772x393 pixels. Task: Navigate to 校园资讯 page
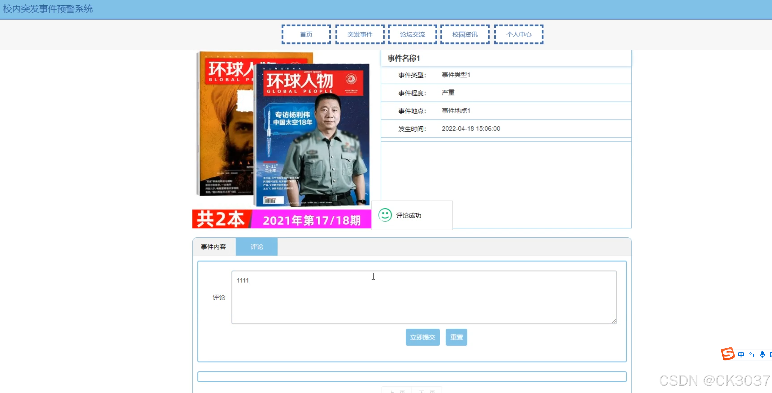[465, 34]
